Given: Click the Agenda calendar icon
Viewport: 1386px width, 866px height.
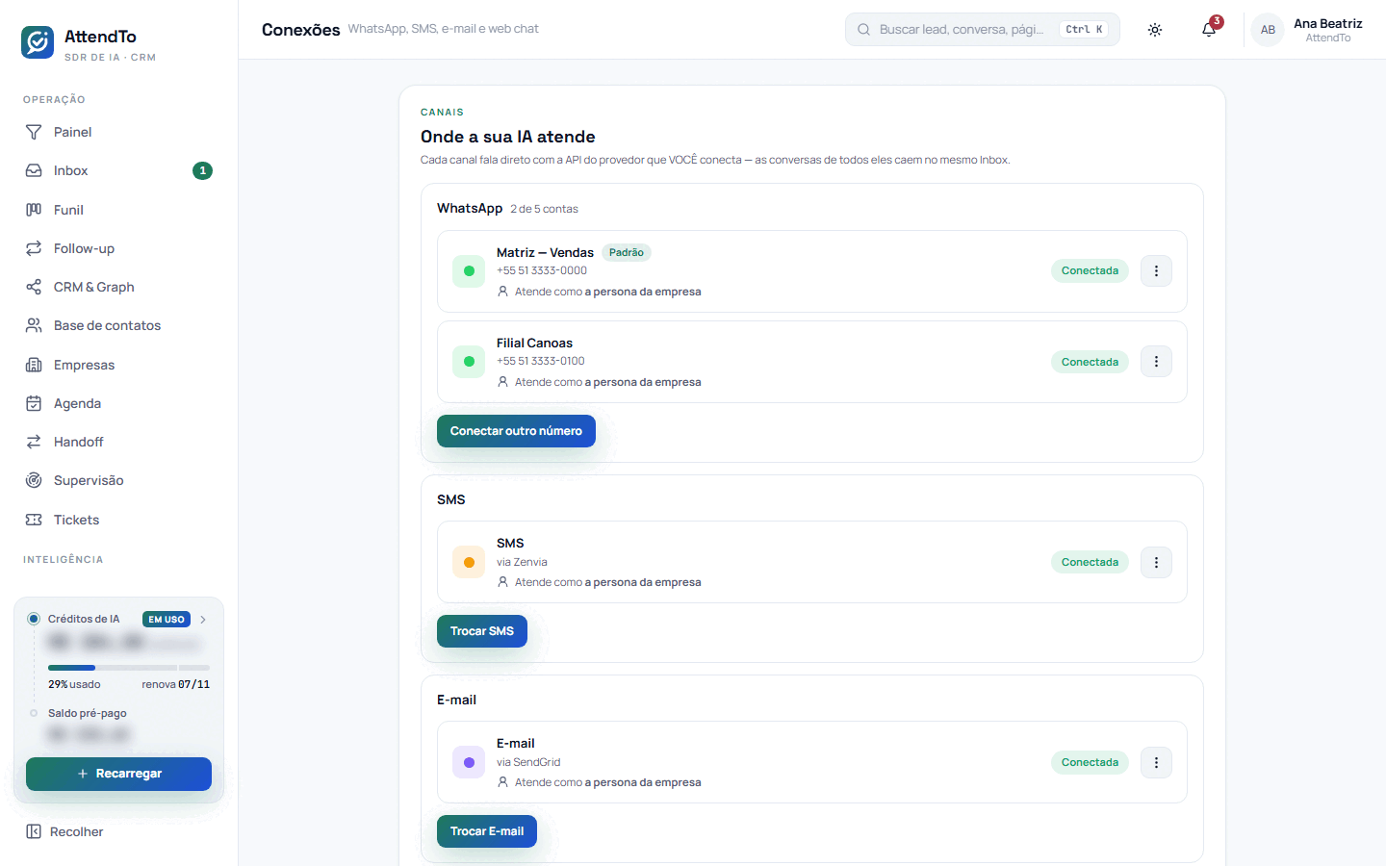Looking at the screenshot, I should click(x=34, y=403).
